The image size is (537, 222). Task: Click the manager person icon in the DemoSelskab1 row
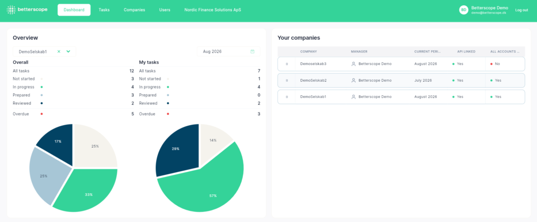click(x=353, y=97)
